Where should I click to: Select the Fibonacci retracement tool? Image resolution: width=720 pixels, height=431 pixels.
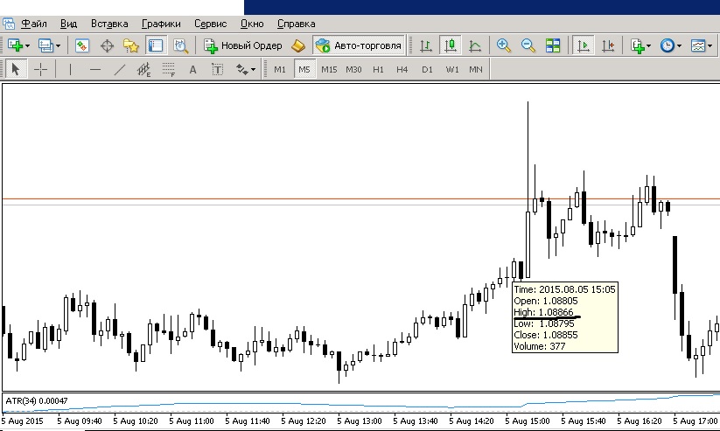click(168, 69)
